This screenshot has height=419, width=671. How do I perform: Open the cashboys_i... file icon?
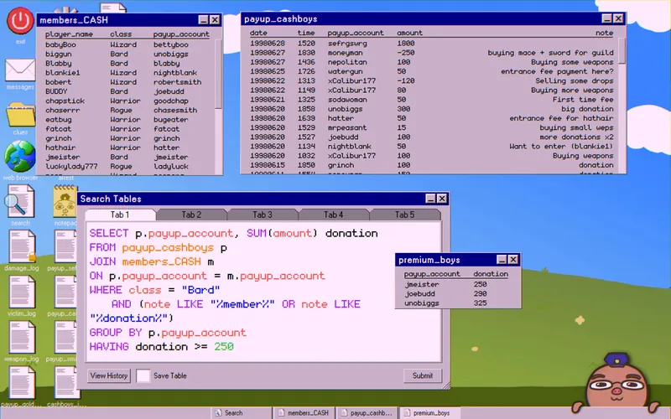[66, 382]
